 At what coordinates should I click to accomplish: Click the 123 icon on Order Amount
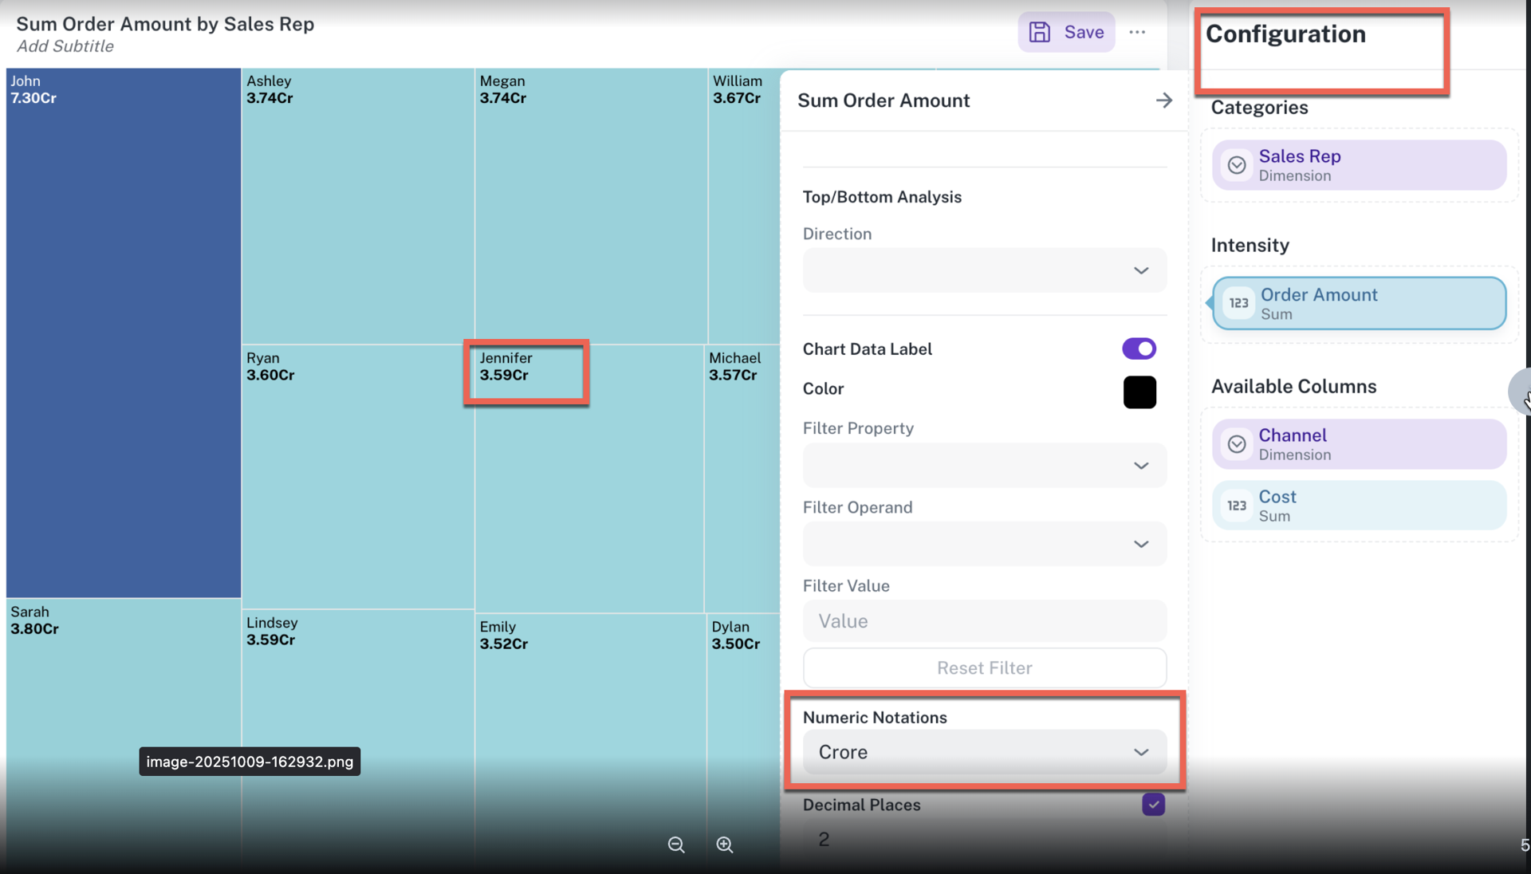(1238, 303)
